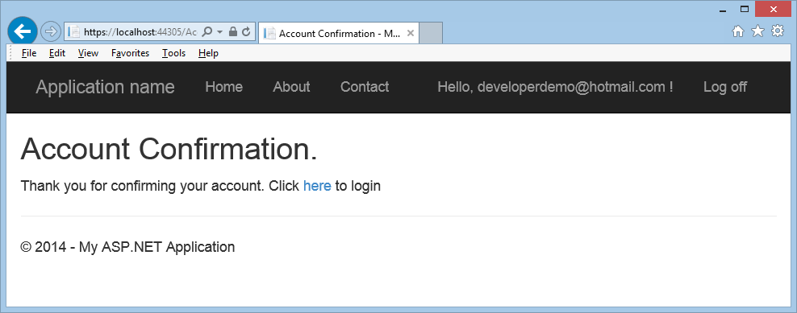797x313 pixels.
Task: Click the copyright 2014 footer text
Action: tap(127, 247)
